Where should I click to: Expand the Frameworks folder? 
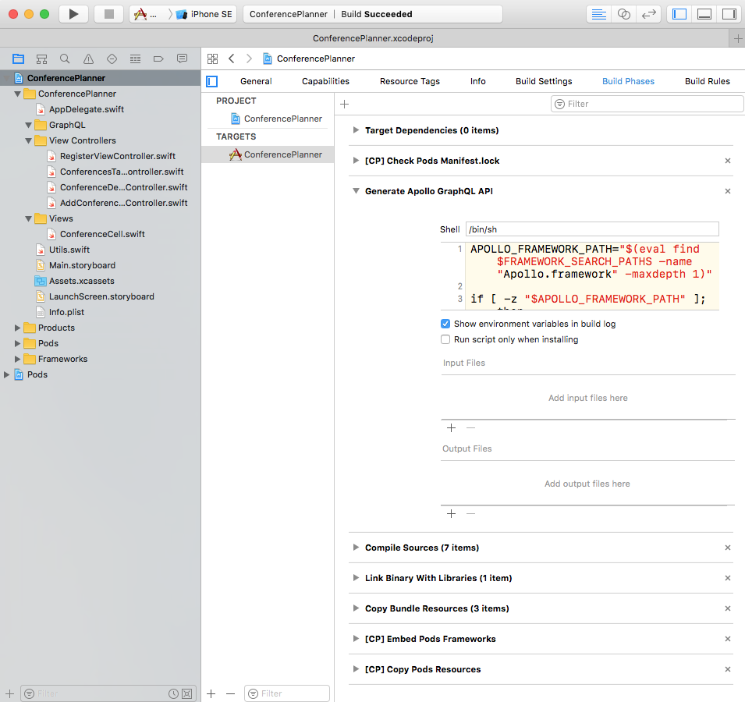[x=18, y=359]
